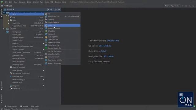This screenshot has height=110, width=196.
Task: Click the Open in Terminal icon
Action: click(11, 67)
